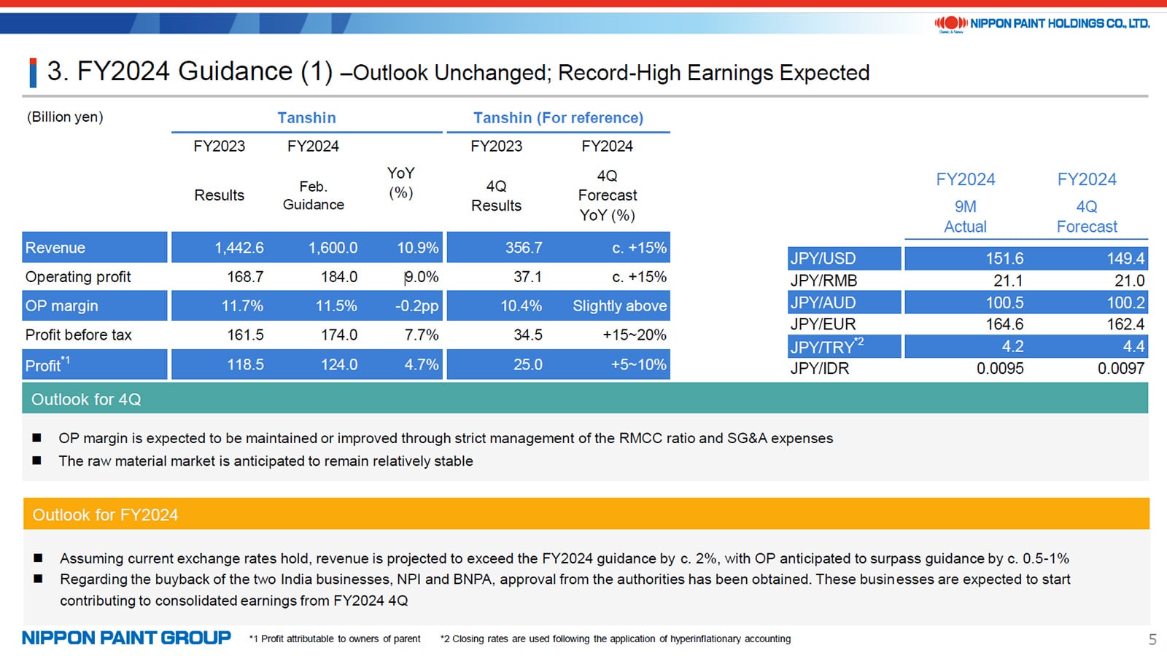This screenshot has height=656, width=1167.
Task: Click the JPY/RMB forecast value 21.0
Action: click(1129, 281)
